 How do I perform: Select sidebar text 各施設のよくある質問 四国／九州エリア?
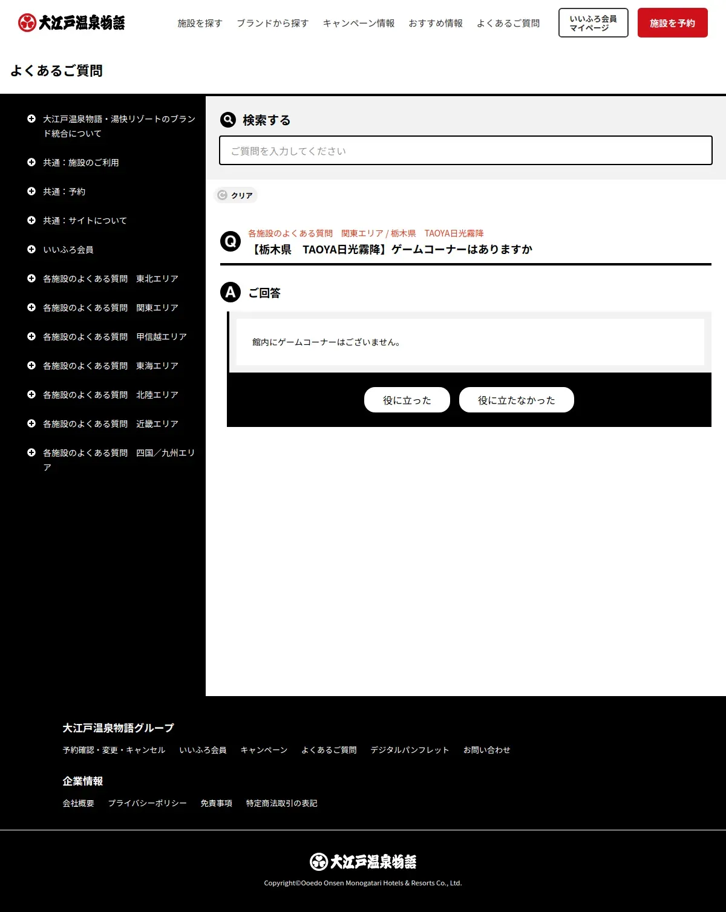[x=119, y=460]
